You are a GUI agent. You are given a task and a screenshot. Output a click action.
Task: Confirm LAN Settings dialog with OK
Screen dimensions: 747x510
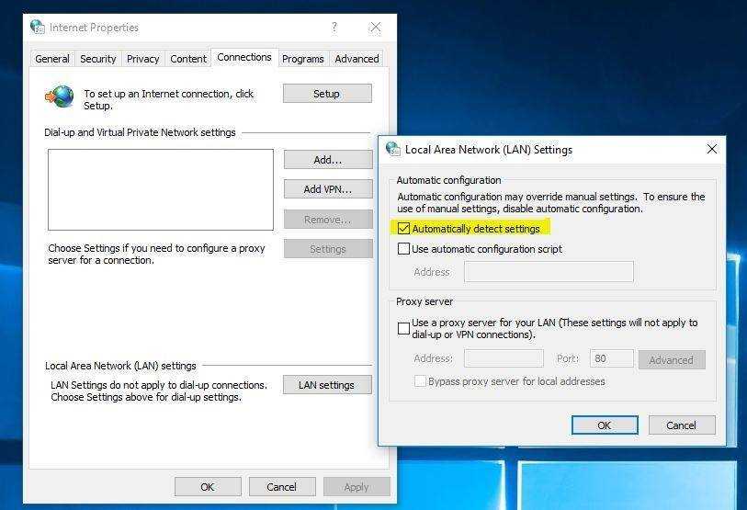coord(604,425)
